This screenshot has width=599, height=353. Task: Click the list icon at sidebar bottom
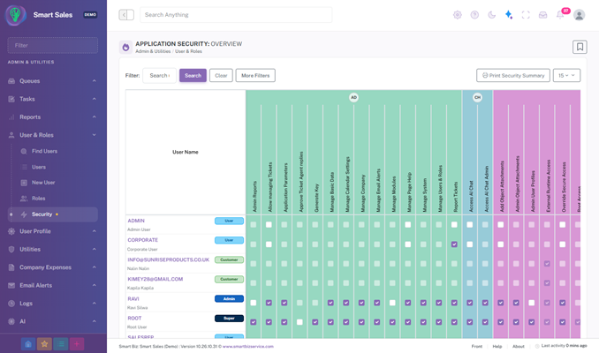tap(61, 344)
